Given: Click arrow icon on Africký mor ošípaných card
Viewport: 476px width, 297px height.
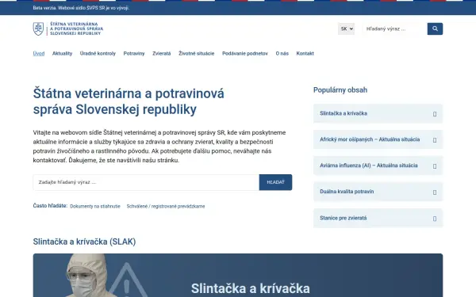Looking at the screenshot, I should point(435,140).
